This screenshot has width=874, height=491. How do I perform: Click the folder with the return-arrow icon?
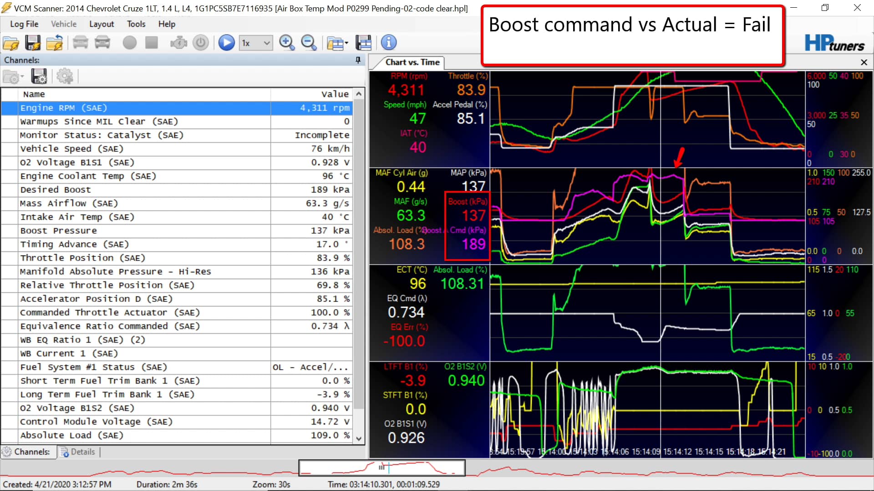click(55, 43)
